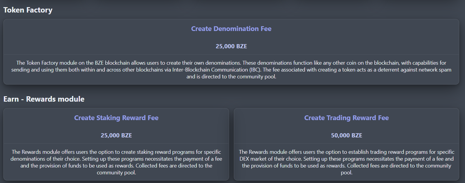Click the Token Factory module description paragraph
Viewport: 465px width, 183px height.
click(x=231, y=70)
